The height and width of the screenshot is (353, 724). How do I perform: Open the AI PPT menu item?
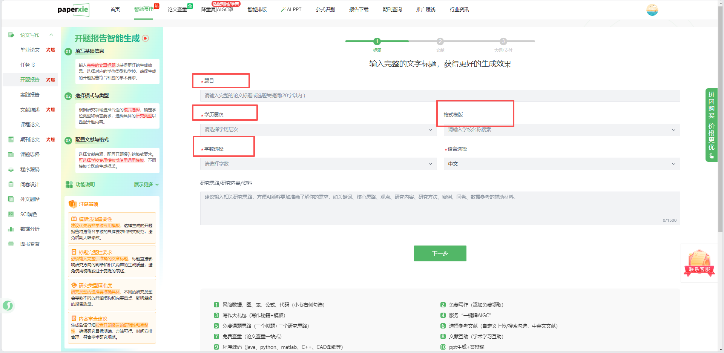tap(291, 9)
